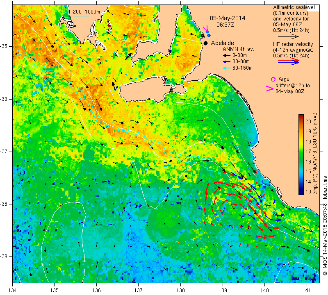Click the 30-80m depth label

point(241,61)
